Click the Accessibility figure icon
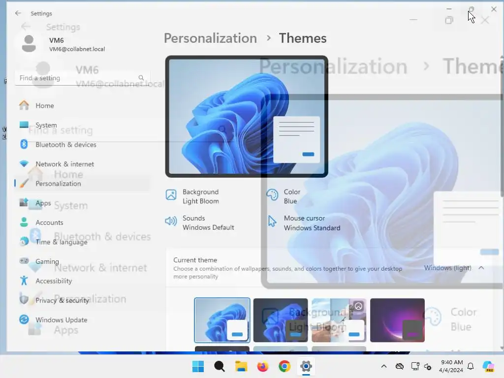 (x=24, y=281)
